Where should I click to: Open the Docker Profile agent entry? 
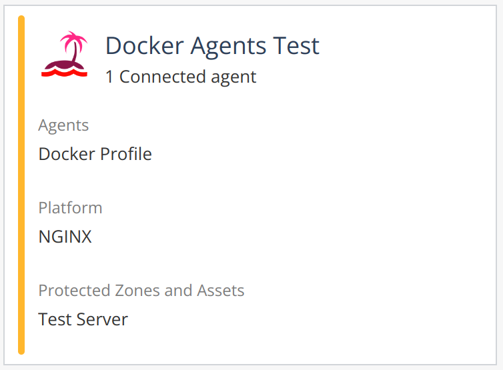(x=95, y=154)
